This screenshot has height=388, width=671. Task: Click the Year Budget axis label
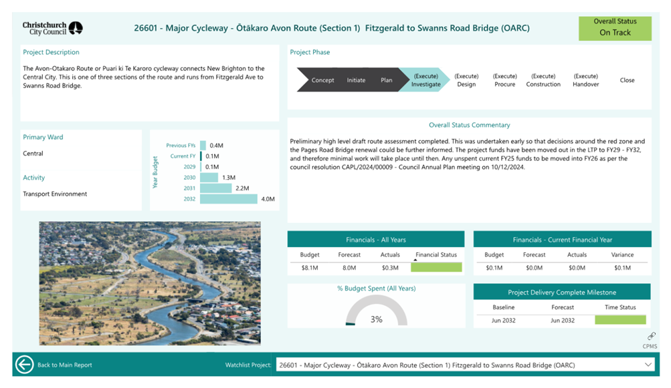point(155,172)
